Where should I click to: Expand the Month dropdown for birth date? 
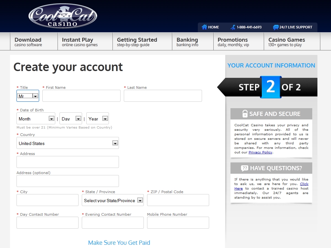pyautogui.click(x=36, y=119)
